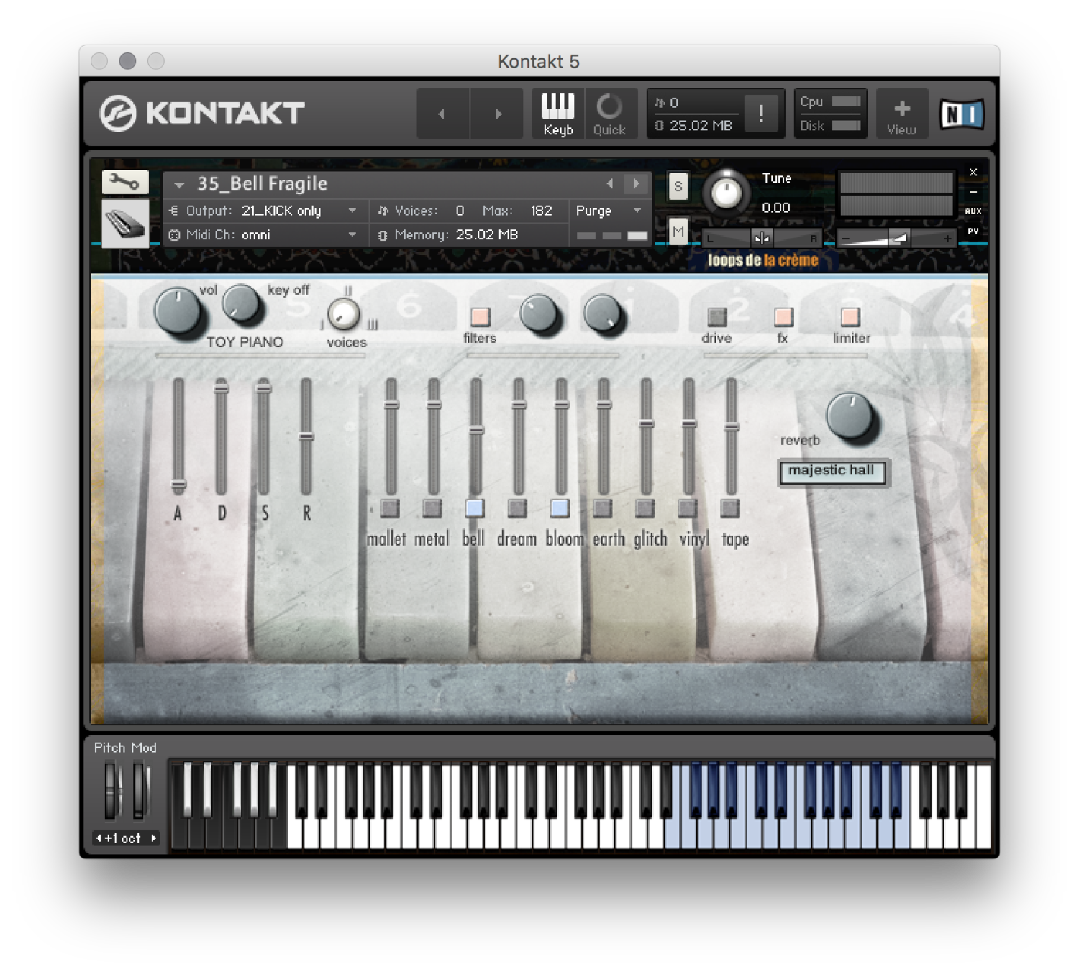
Task: Click the keyboard instrument icon in the header
Action: pyautogui.click(x=124, y=223)
